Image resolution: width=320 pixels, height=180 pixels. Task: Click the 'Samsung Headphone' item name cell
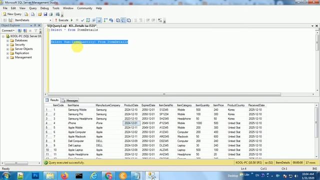tap(80, 118)
